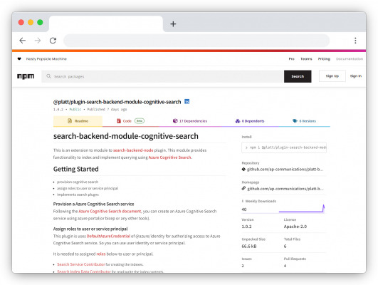378x285 pixels.
Task: Open the github repository link in sidebar
Action: (283, 169)
